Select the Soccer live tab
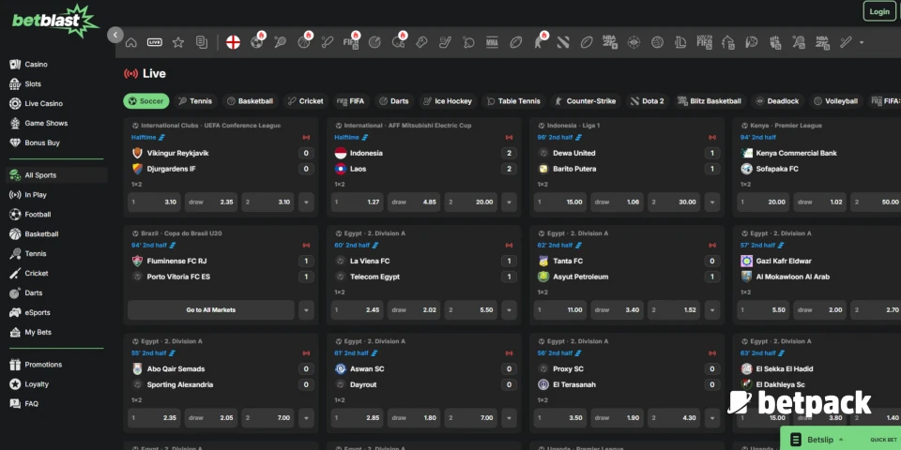The width and height of the screenshot is (901, 450). point(146,101)
